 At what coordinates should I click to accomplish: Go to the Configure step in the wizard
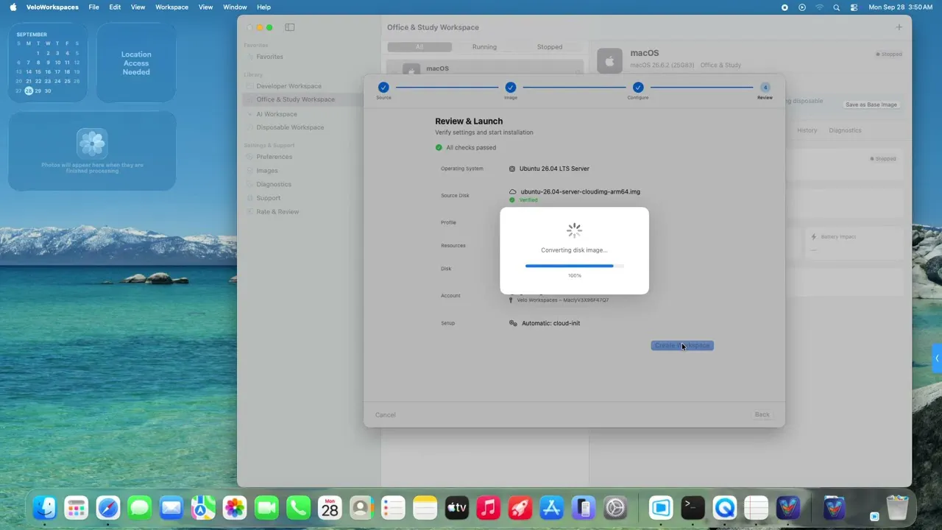click(x=638, y=88)
